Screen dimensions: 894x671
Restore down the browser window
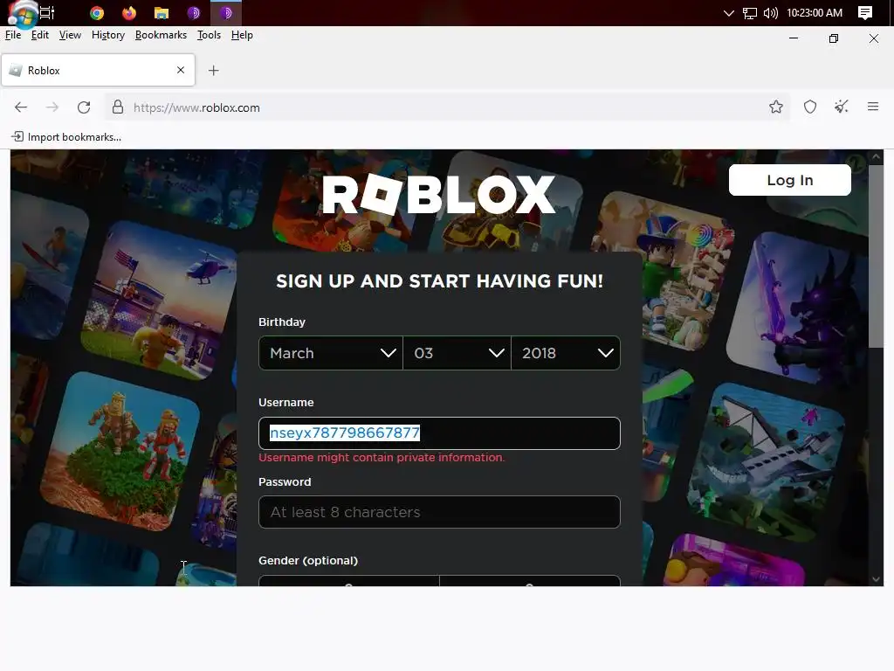pyautogui.click(x=834, y=38)
